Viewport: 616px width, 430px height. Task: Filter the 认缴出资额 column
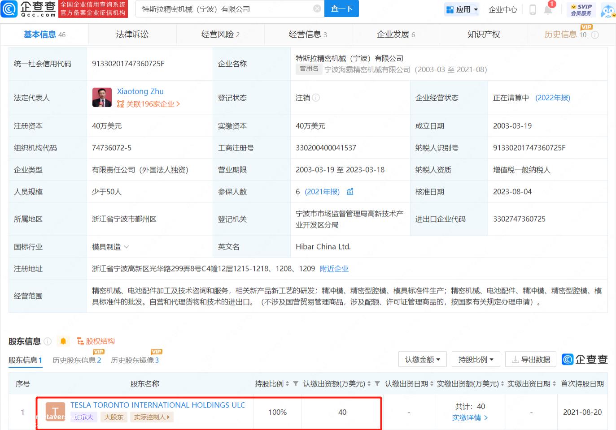(377, 384)
